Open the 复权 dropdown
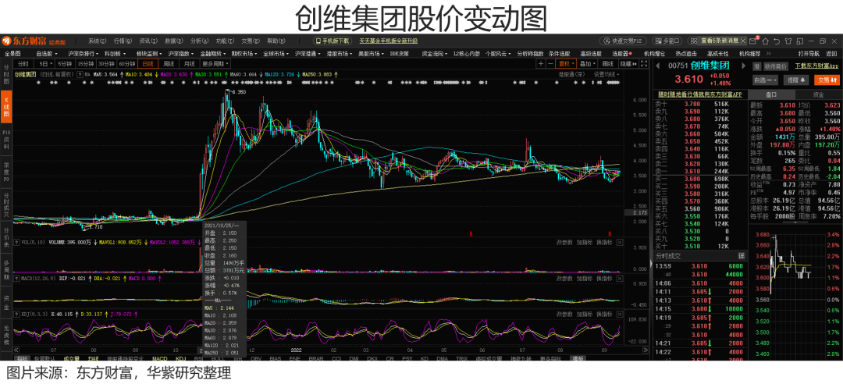Screen dimensions: 843x384 pos(566,63)
